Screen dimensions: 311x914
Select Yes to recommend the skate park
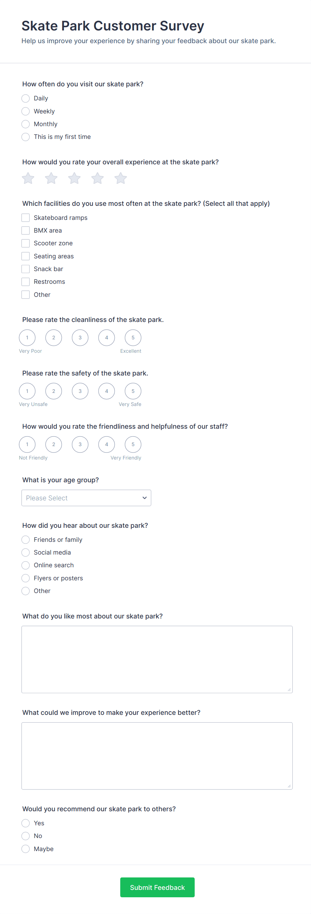pos(25,823)
